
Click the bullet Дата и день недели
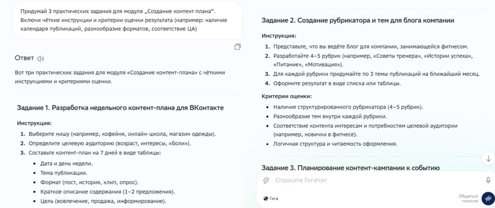[x=67, y=163]
